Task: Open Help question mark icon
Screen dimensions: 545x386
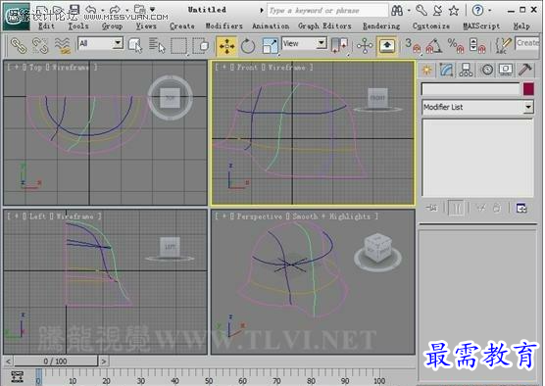Action: point(478,11)
